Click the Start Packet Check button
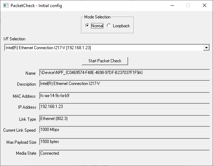 (x=105, y=61)
